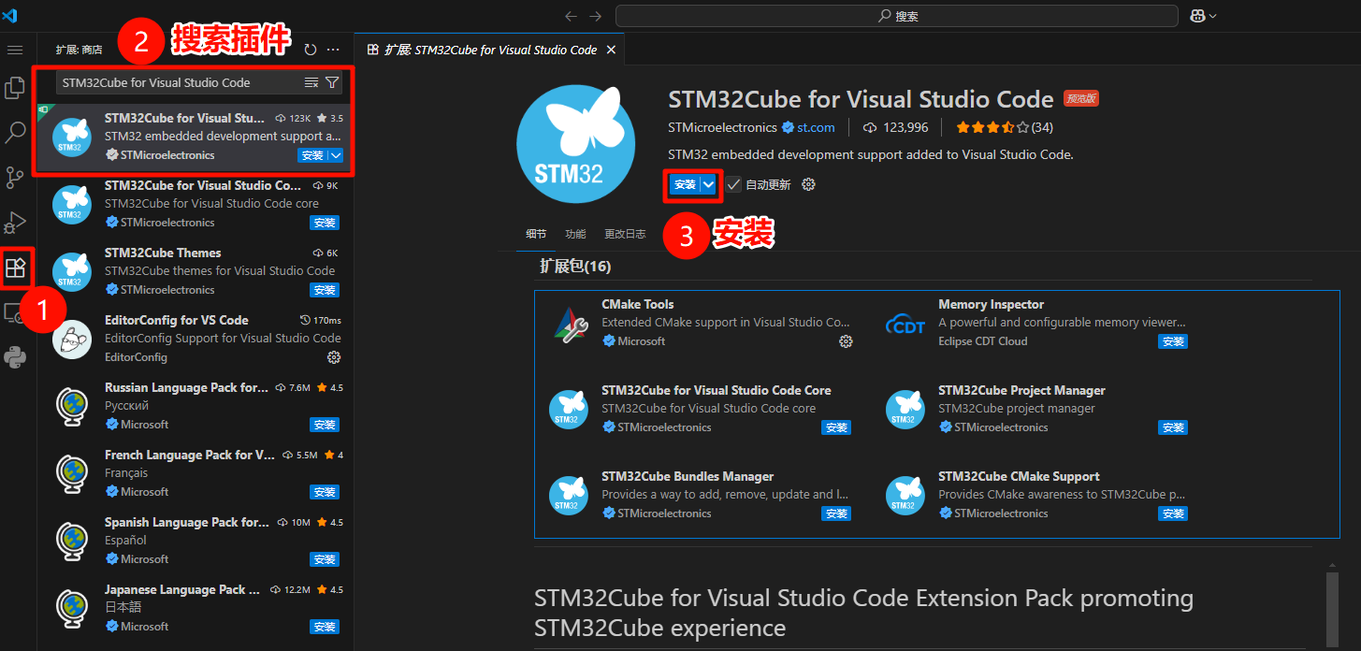Open the Remote Explorer view icon

coord(15,312)
